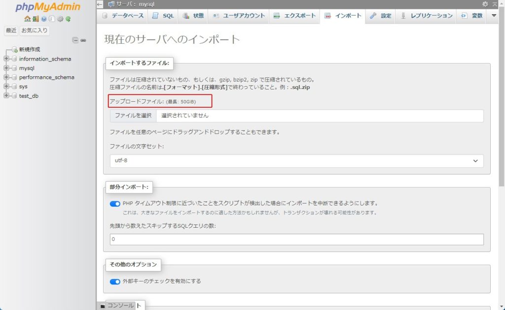Image resolution: width=505 pixels, height=310 pixels.
Task: Expand the information_schema database node
Action: pyautogui.click(x=6, y=59)
